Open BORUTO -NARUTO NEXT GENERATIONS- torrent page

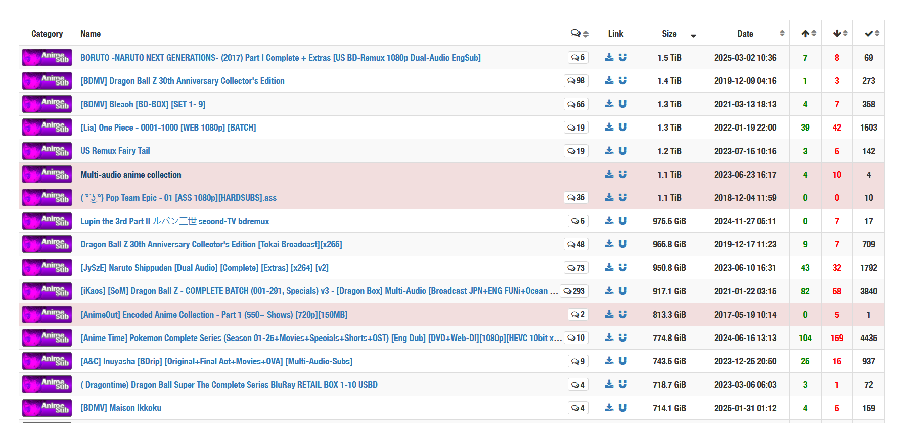click(x=281, y=58)
